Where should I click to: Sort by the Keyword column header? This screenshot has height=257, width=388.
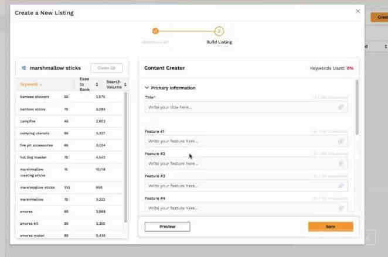[30, 84]
